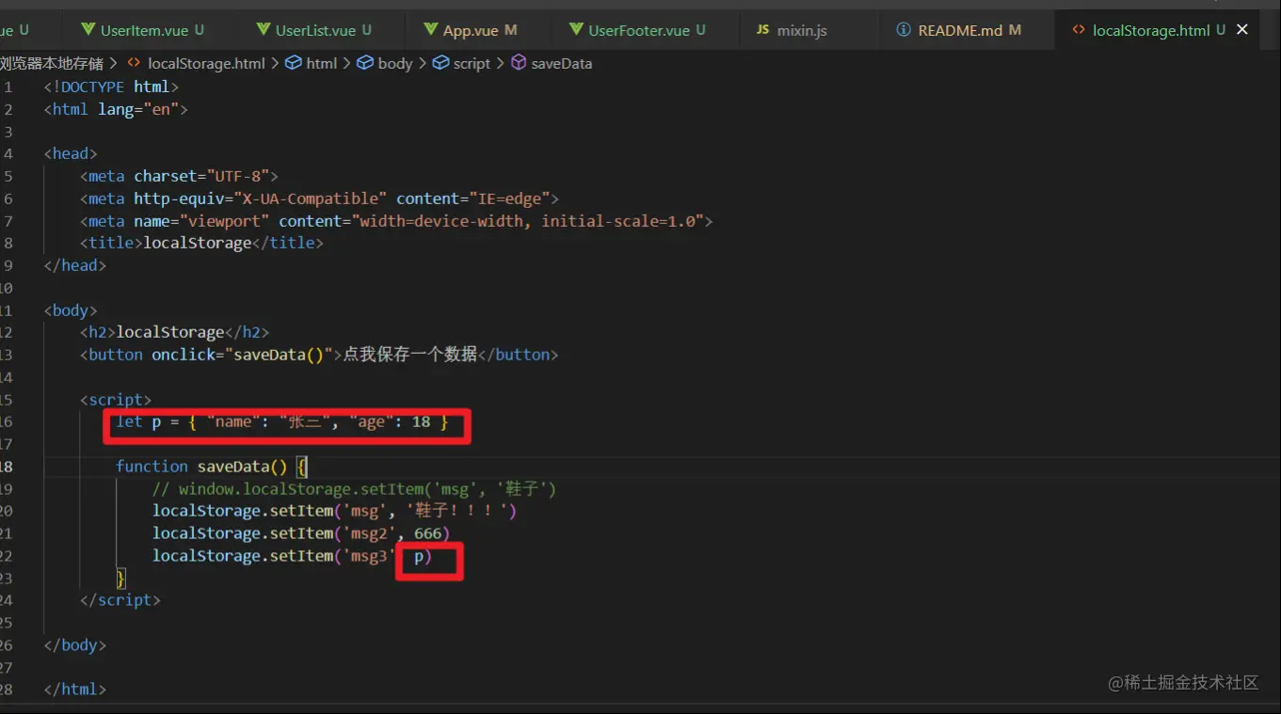Pick the script breadcrumb segment
Image resolution: width=1281 pixels, height=714 pixels.
[x=472, y=63]
